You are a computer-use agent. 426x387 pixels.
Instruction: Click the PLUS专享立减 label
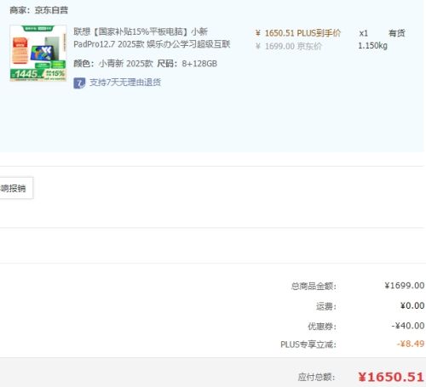308,344
